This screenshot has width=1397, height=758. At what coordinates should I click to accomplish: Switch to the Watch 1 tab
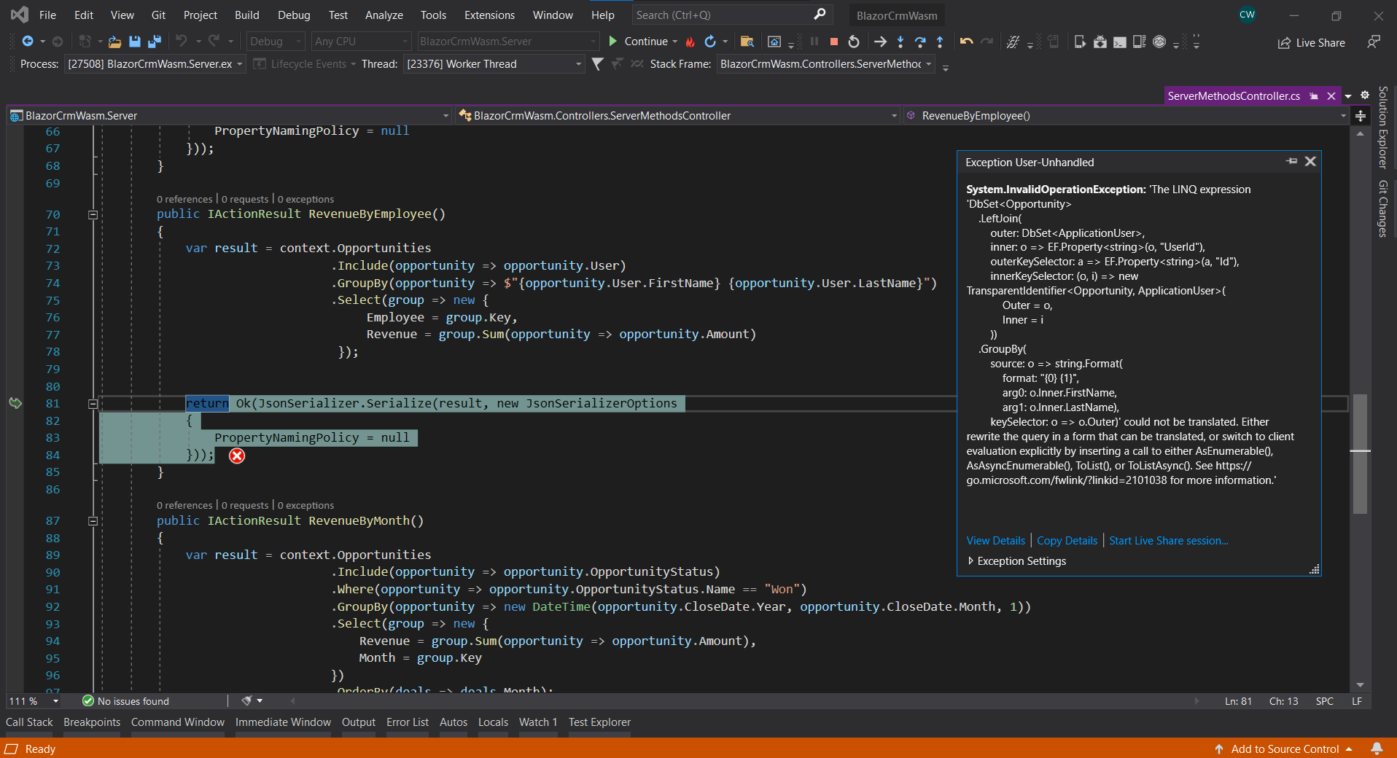pyautogui.click(x=537, y=722)
